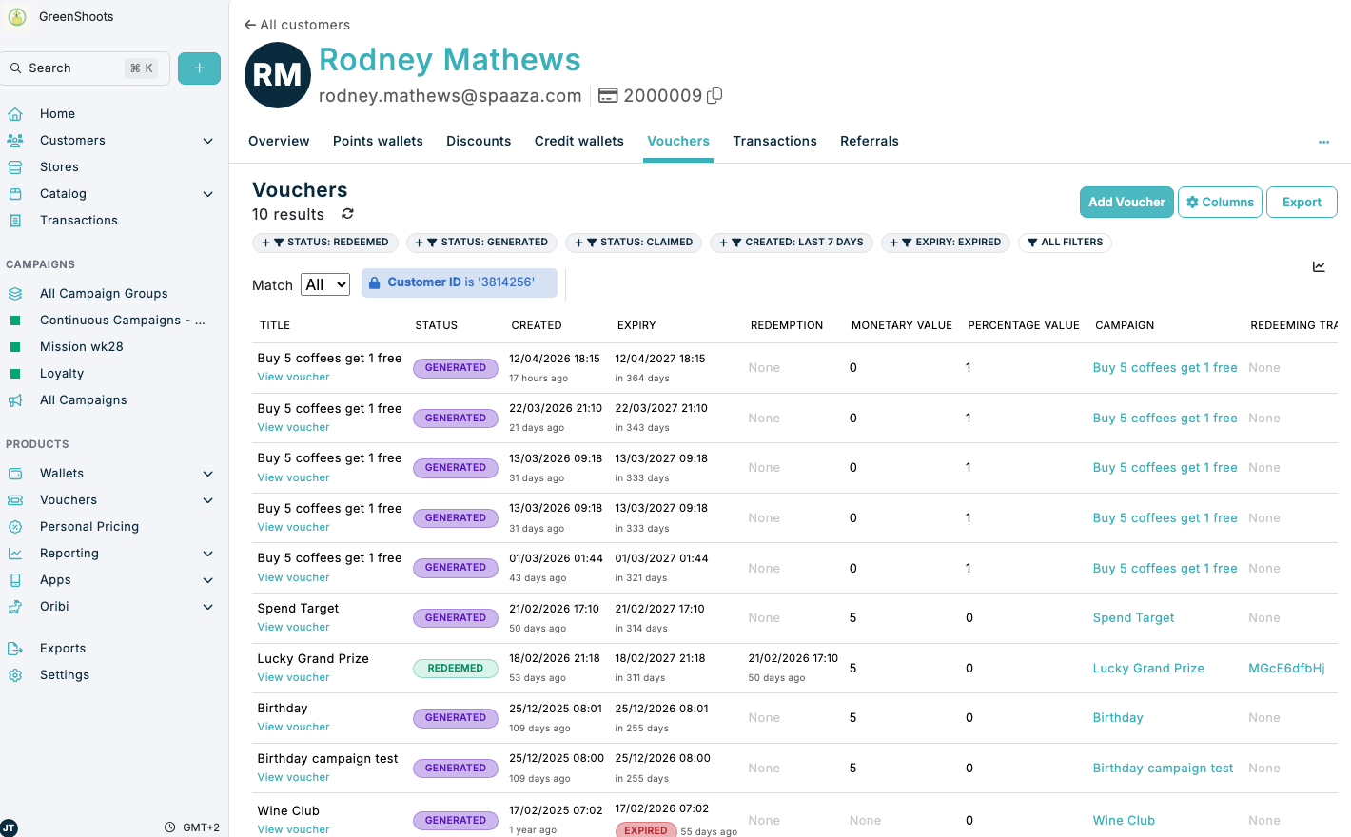Open Settings via the gear icon

coord(16,674)
